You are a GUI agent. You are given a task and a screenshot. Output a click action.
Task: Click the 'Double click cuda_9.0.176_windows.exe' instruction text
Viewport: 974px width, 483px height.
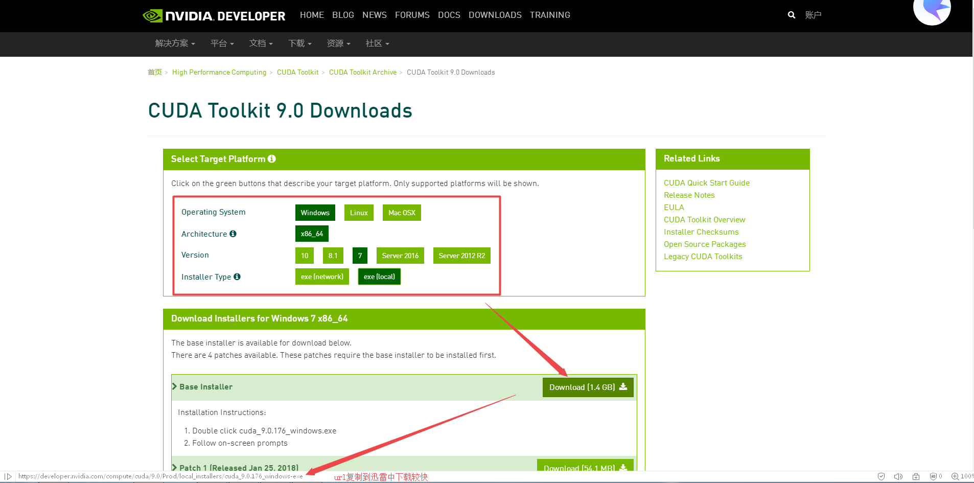pos(264,431)
